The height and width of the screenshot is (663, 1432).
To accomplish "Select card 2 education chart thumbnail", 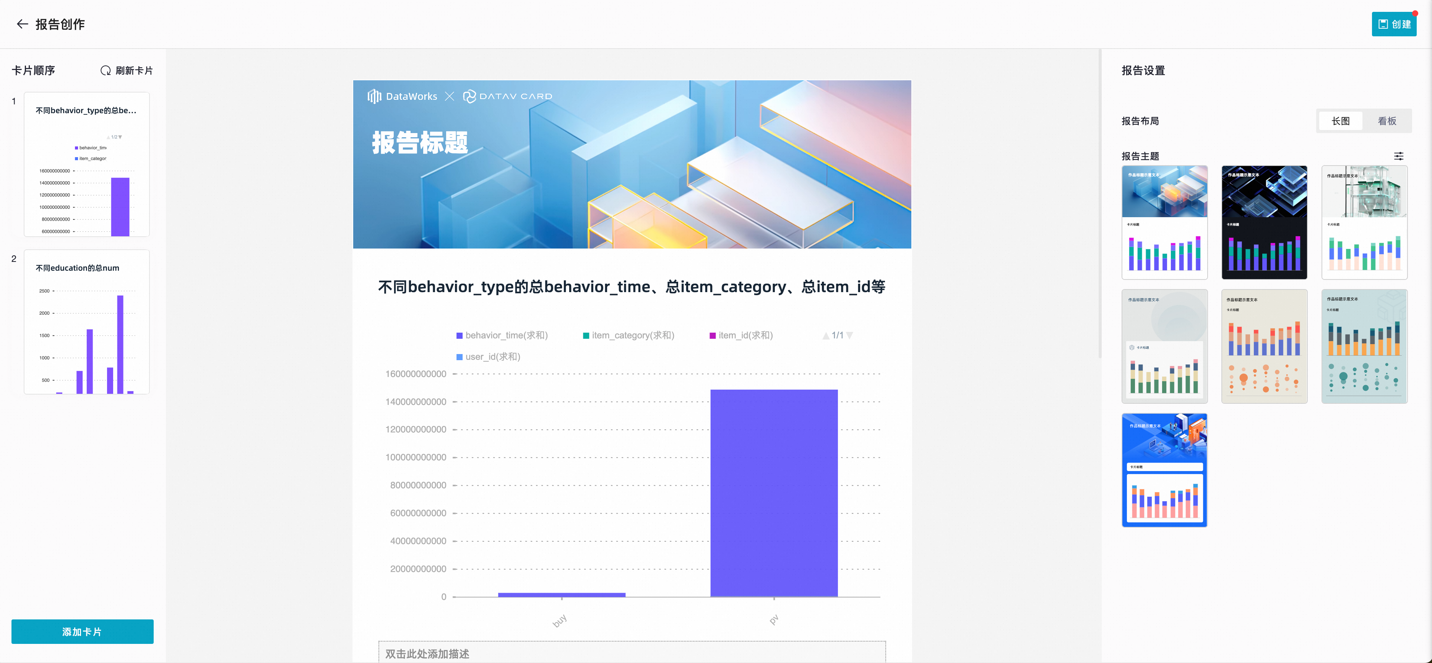I will tap(87, 322).
